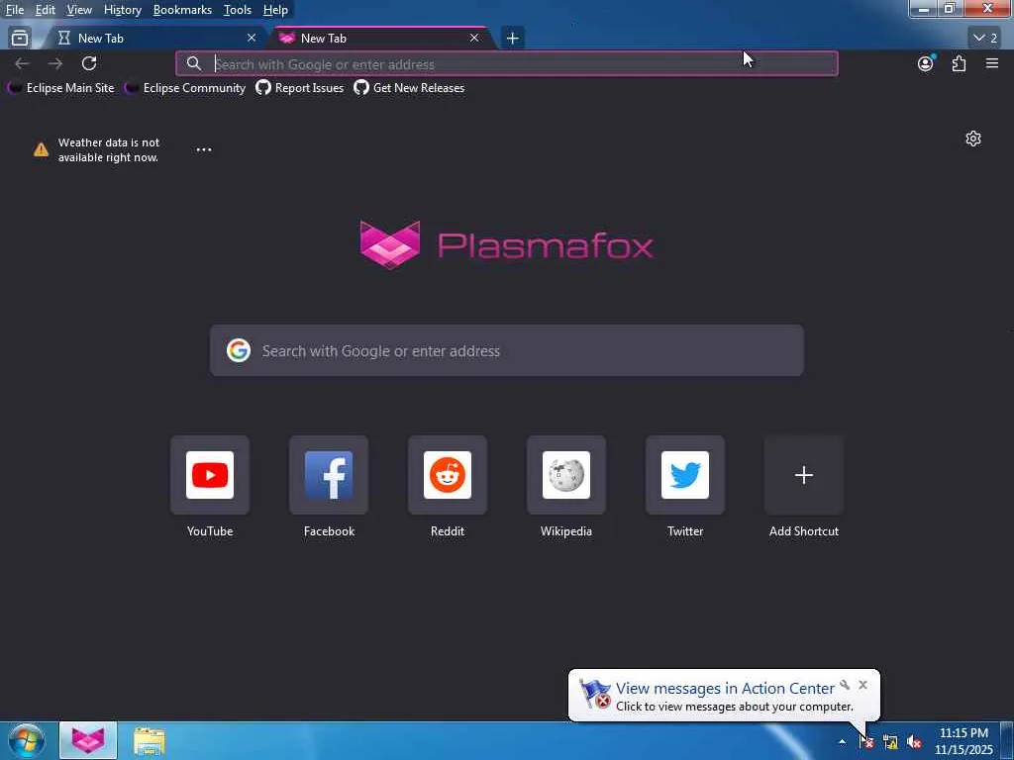Open Report Issues GitHub bookmark
The height and width of the screenshot is (760, 1014).
(299, 88)
